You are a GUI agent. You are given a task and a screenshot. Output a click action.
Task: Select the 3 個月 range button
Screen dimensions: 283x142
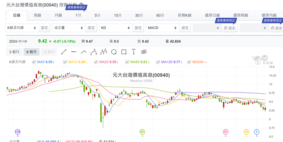pos(14,52)
